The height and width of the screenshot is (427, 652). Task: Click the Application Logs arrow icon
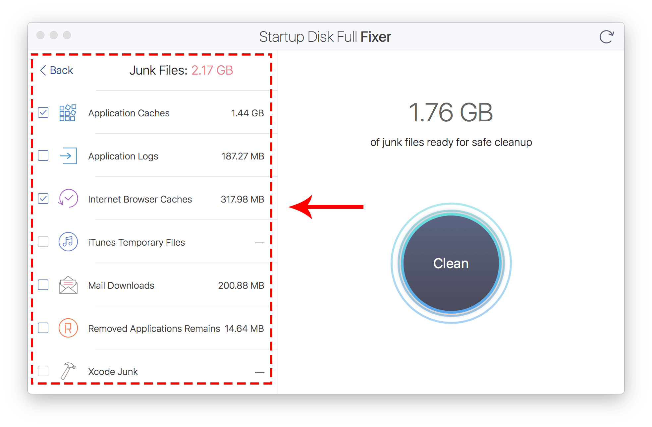coord(69,155)
